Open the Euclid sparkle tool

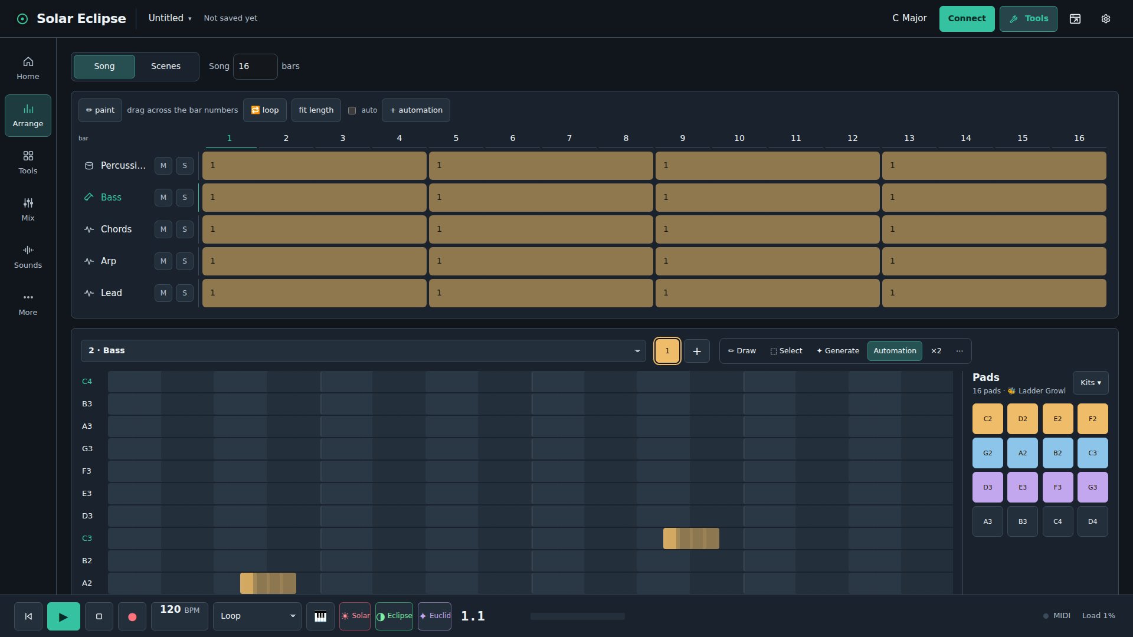click(x=435, y=616)
